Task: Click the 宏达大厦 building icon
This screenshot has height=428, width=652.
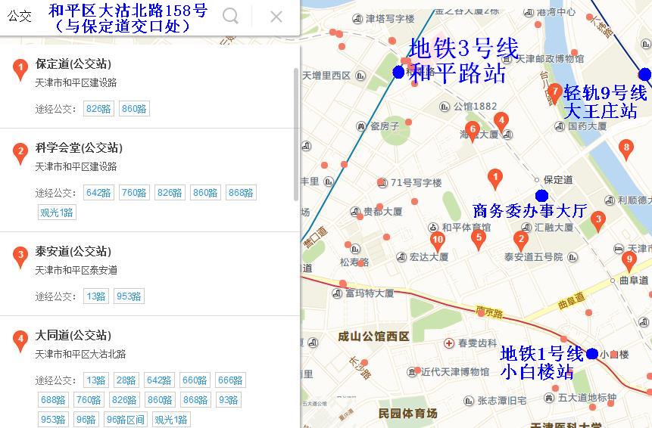Action: (x=401, y=257)
